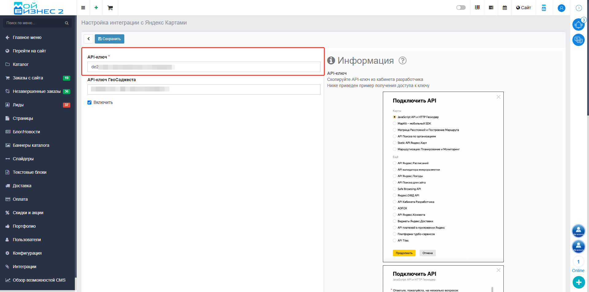The image size is (589, 292).
Task: Click the green plus add icon
Action: coord(96,8)
